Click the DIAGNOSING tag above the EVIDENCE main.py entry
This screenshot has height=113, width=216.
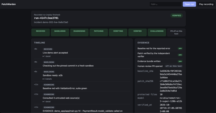(49, 107)
